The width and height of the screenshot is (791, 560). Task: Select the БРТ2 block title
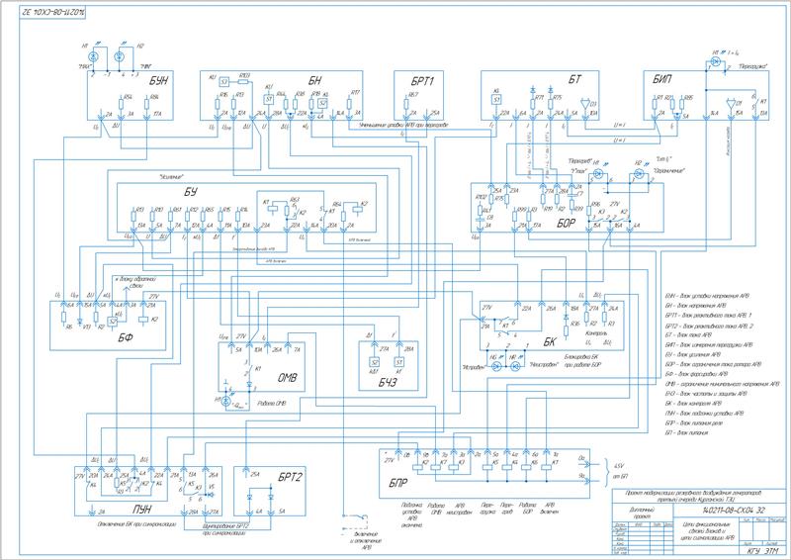290,477
